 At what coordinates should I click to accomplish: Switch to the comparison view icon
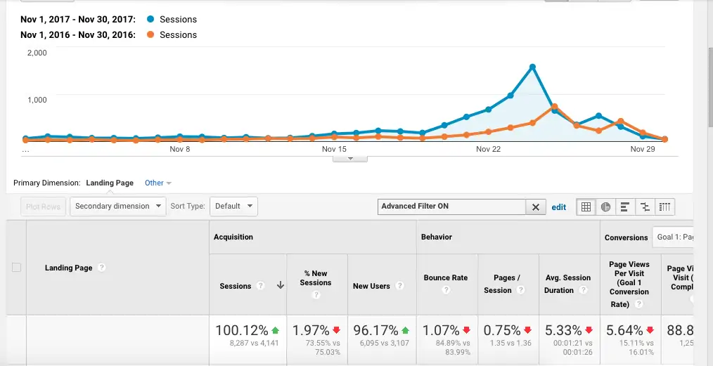point(645,207)
